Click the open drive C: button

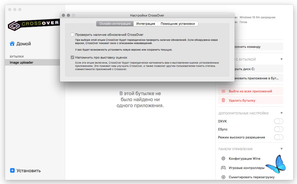coord(259,69)
